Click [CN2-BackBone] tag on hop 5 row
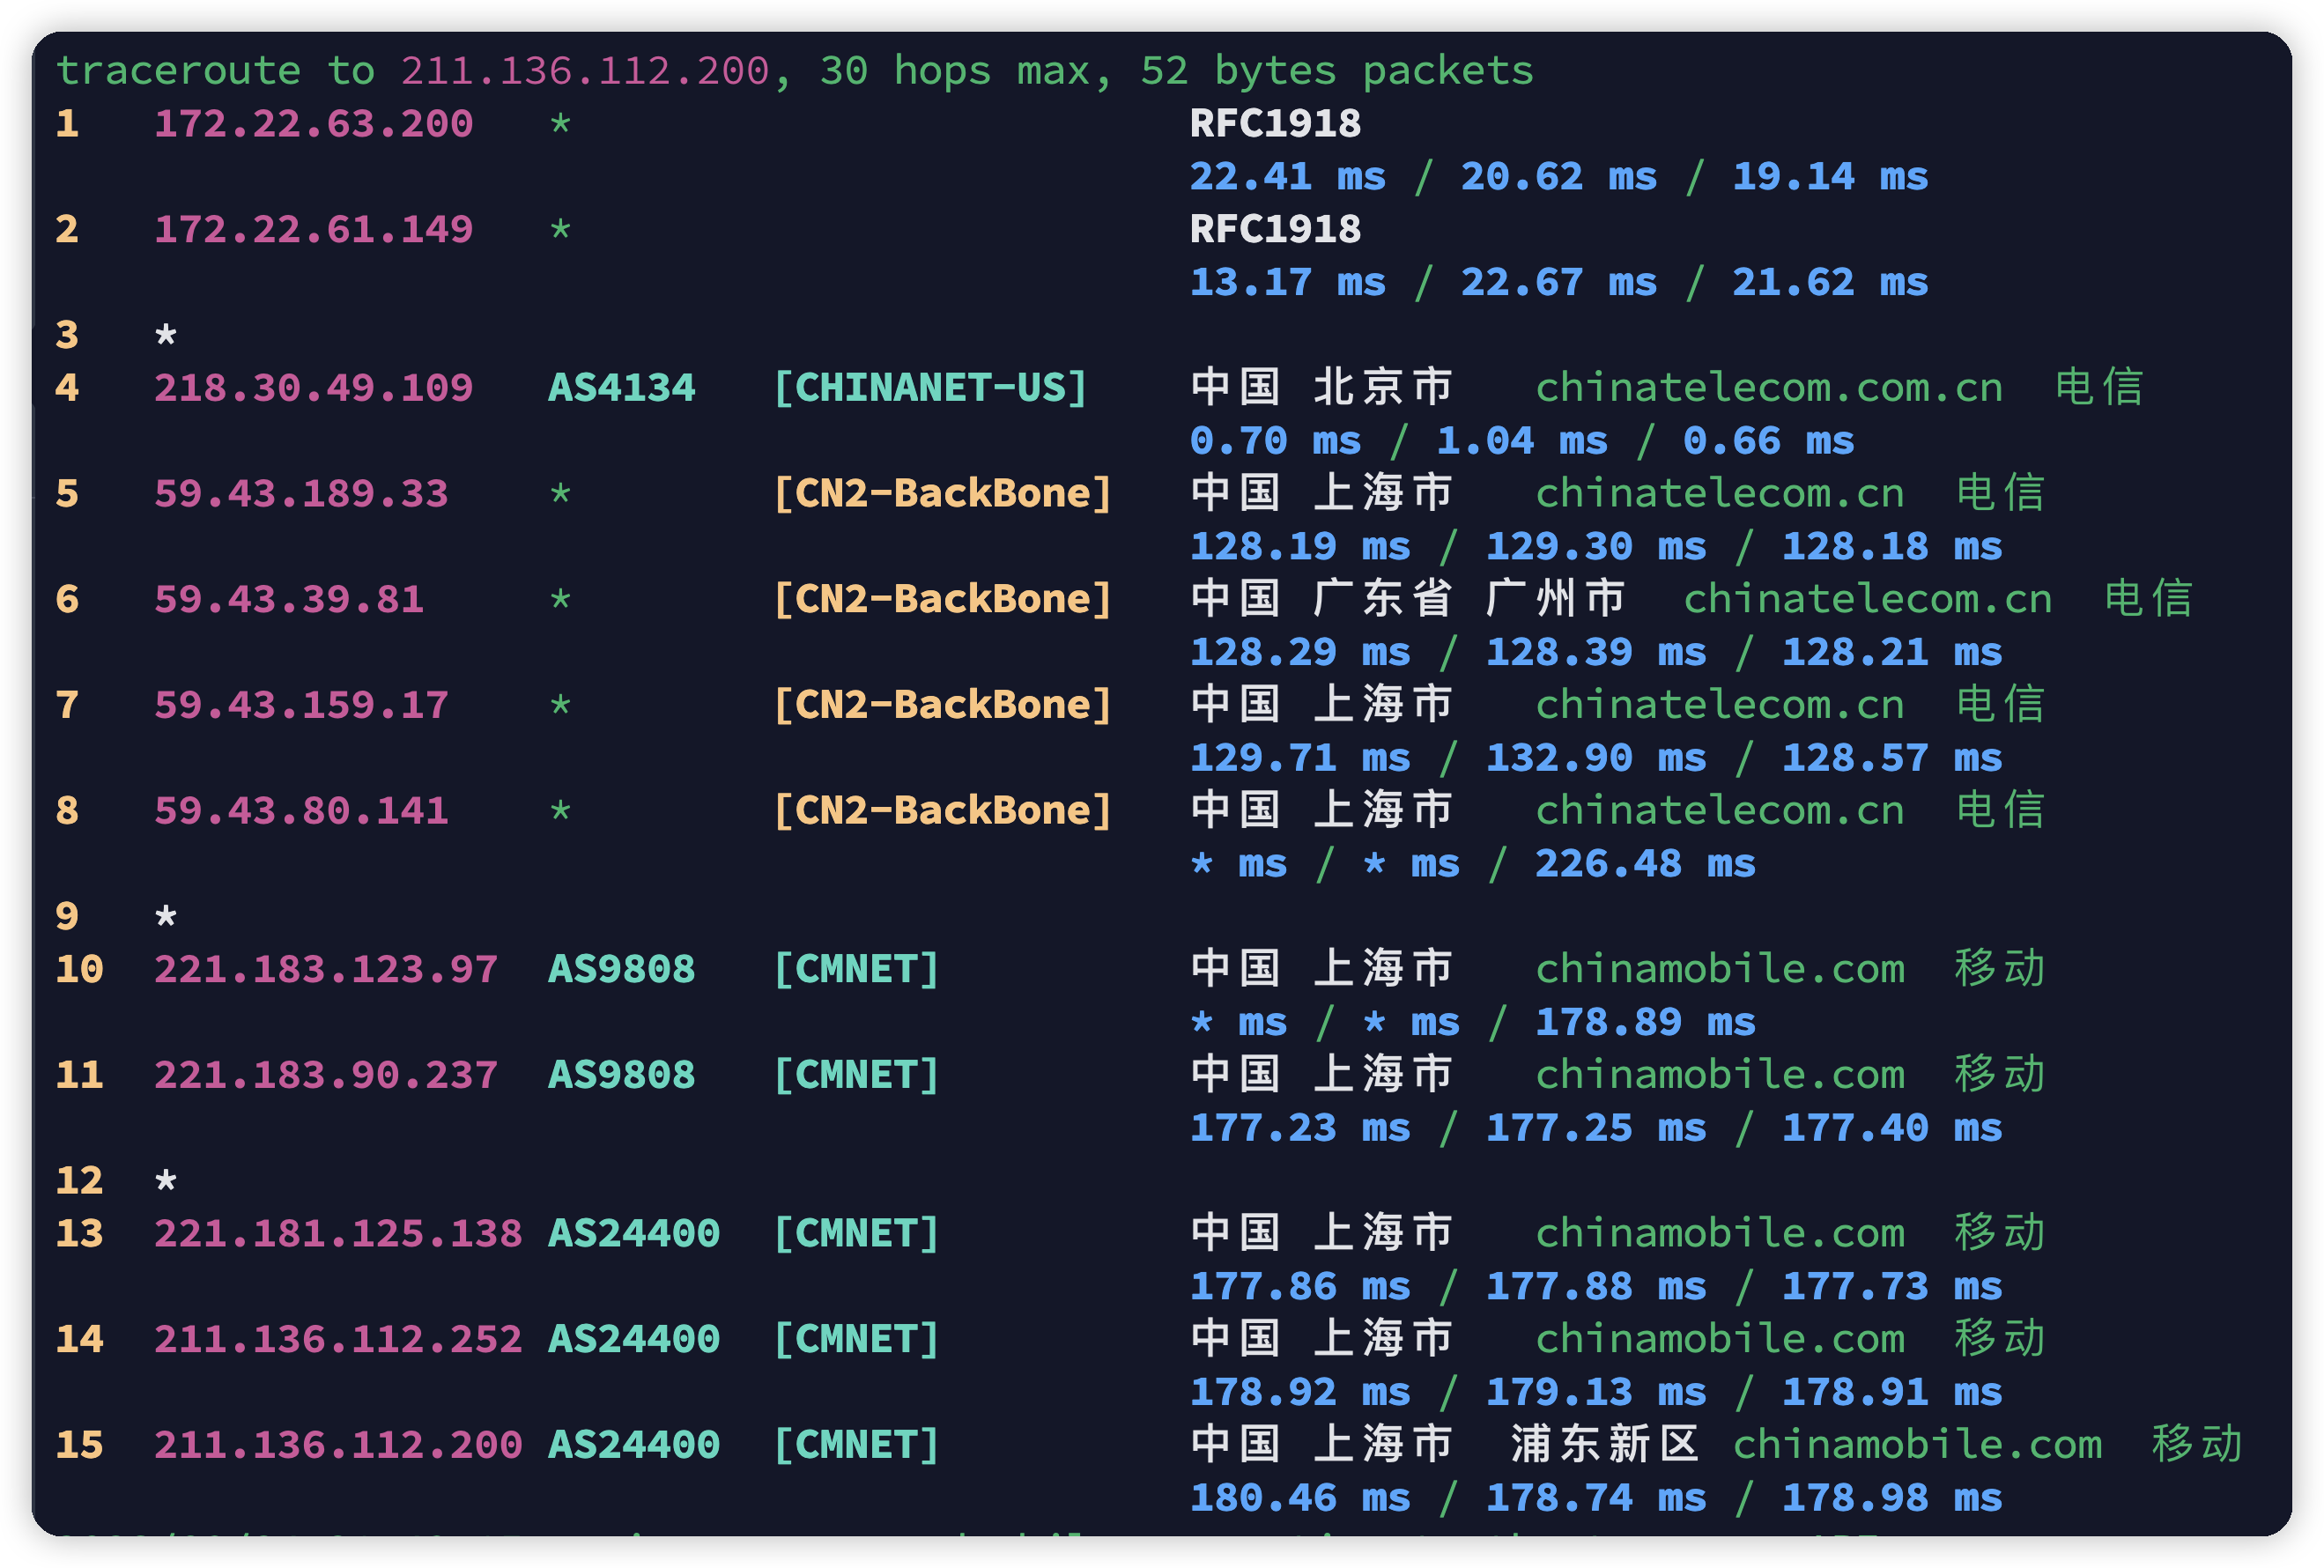The image size is (2324, 1568). 943,494
